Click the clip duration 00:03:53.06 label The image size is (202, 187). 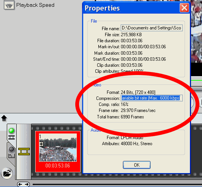(x=58, y=166)
